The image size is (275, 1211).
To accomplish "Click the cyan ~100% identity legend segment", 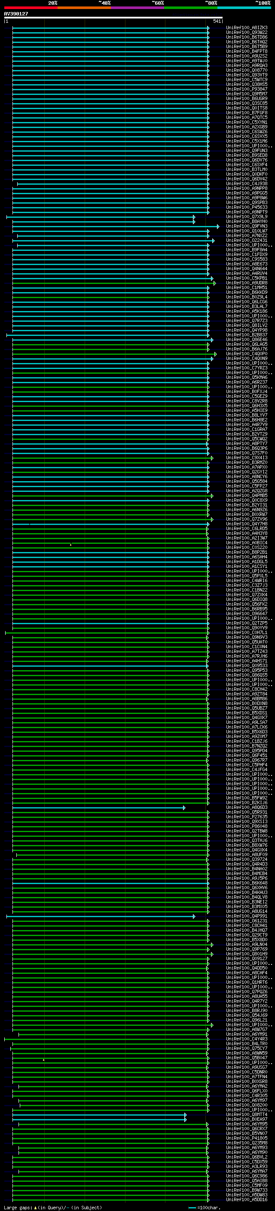I will tap(244, 8).
